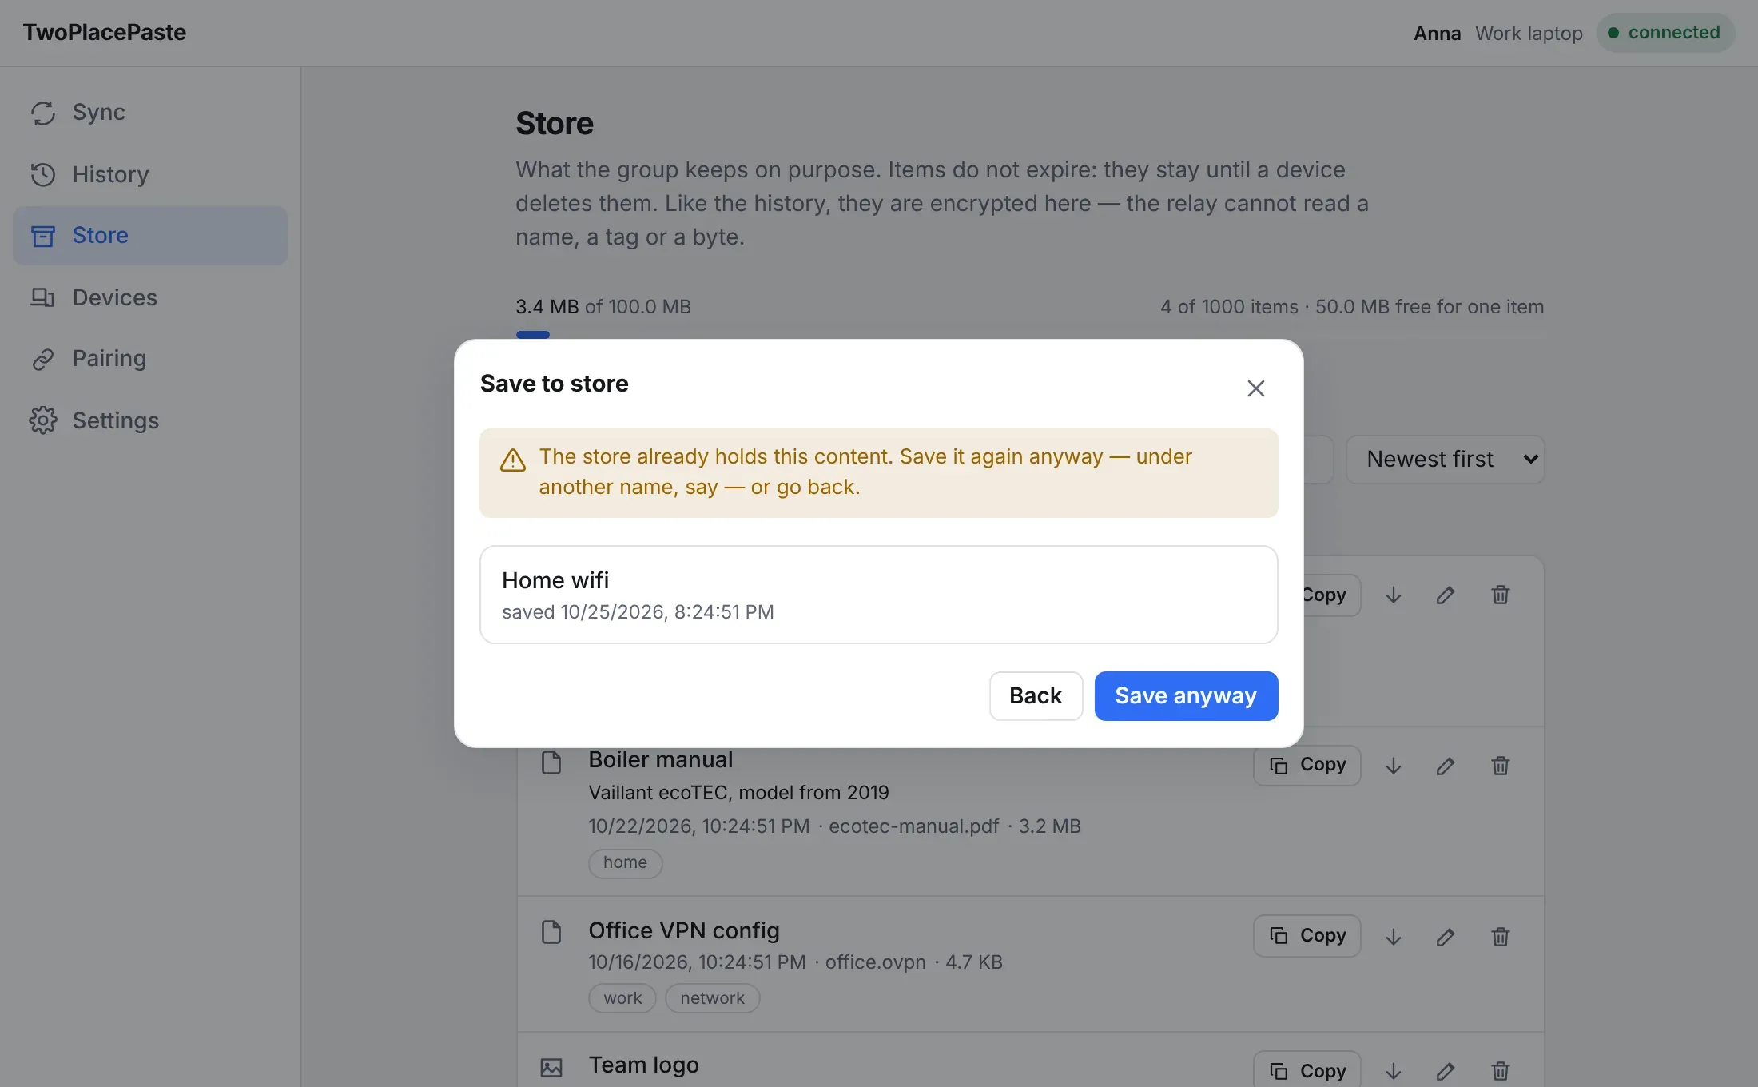
Task: Open the Newest first sort dropdown
Action: click(x=1445, y=460)
